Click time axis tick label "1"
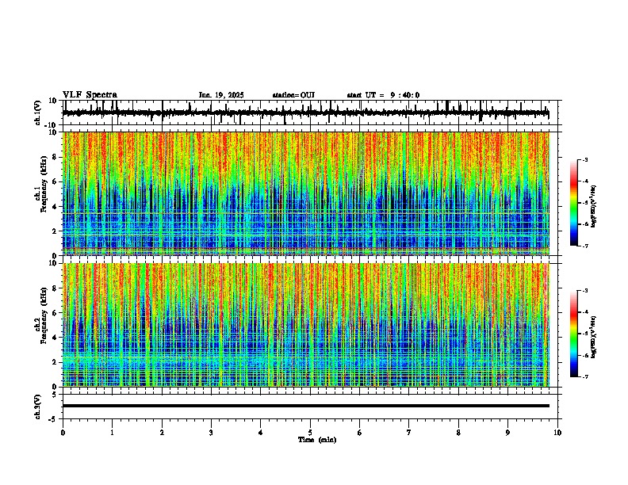The height and width of the screenshot is (485, 628). (x=112, y=433)
